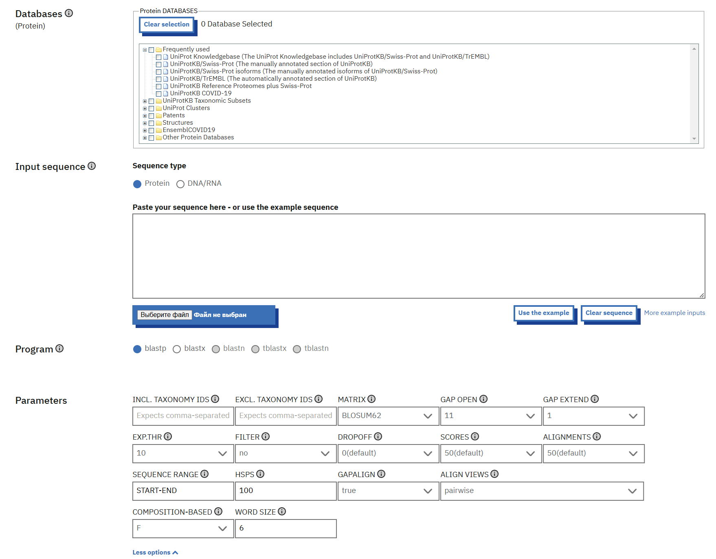Show help icon for FILTER
The image size is (716, 559).
(x=266, y=436)
